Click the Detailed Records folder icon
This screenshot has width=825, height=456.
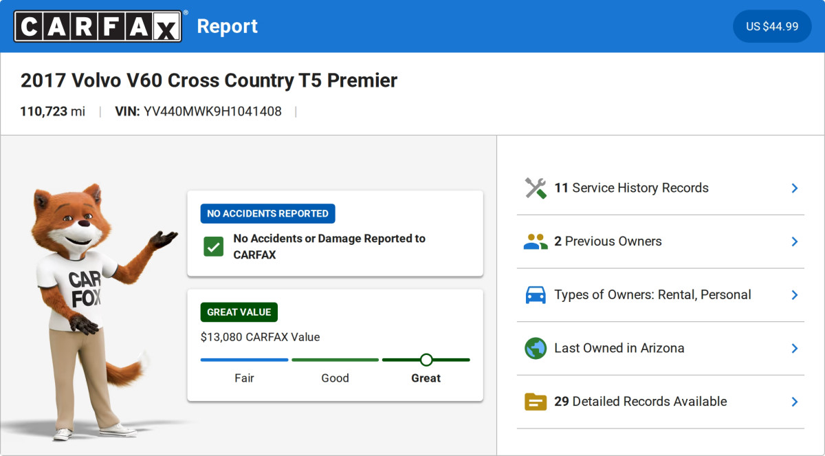[x=536, y=402]
